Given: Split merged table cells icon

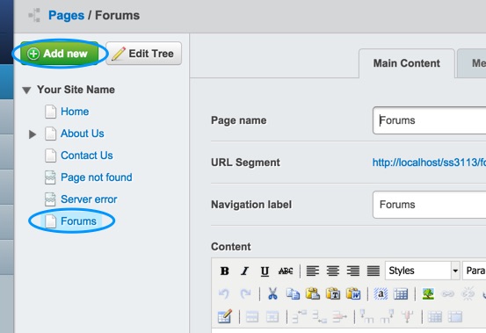Looking at the screenshot, I should [x=435, y=317].
